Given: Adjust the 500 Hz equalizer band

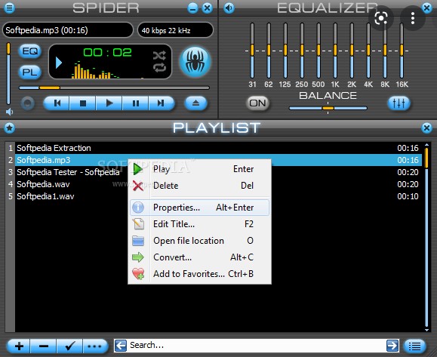Looking at the screenshot, I should [319, 51].
